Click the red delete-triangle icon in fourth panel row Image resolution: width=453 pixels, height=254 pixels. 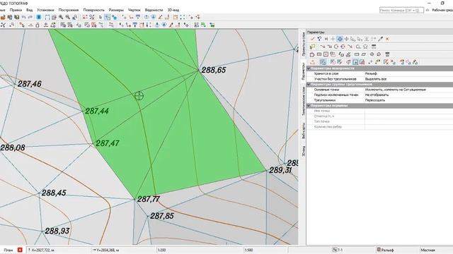click(386, 62)
